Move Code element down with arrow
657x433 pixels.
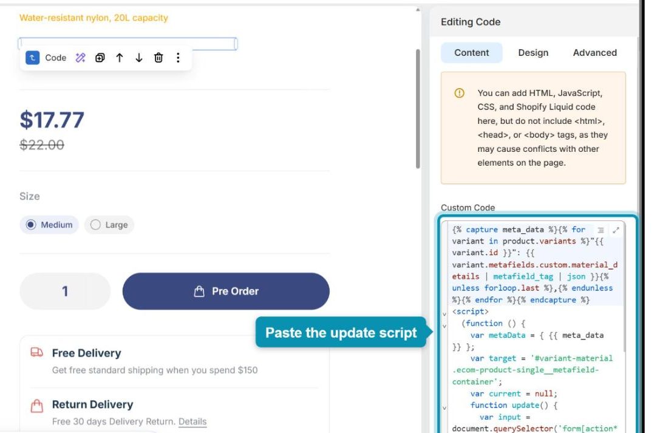pyautogui.click(x=139, y=58)
